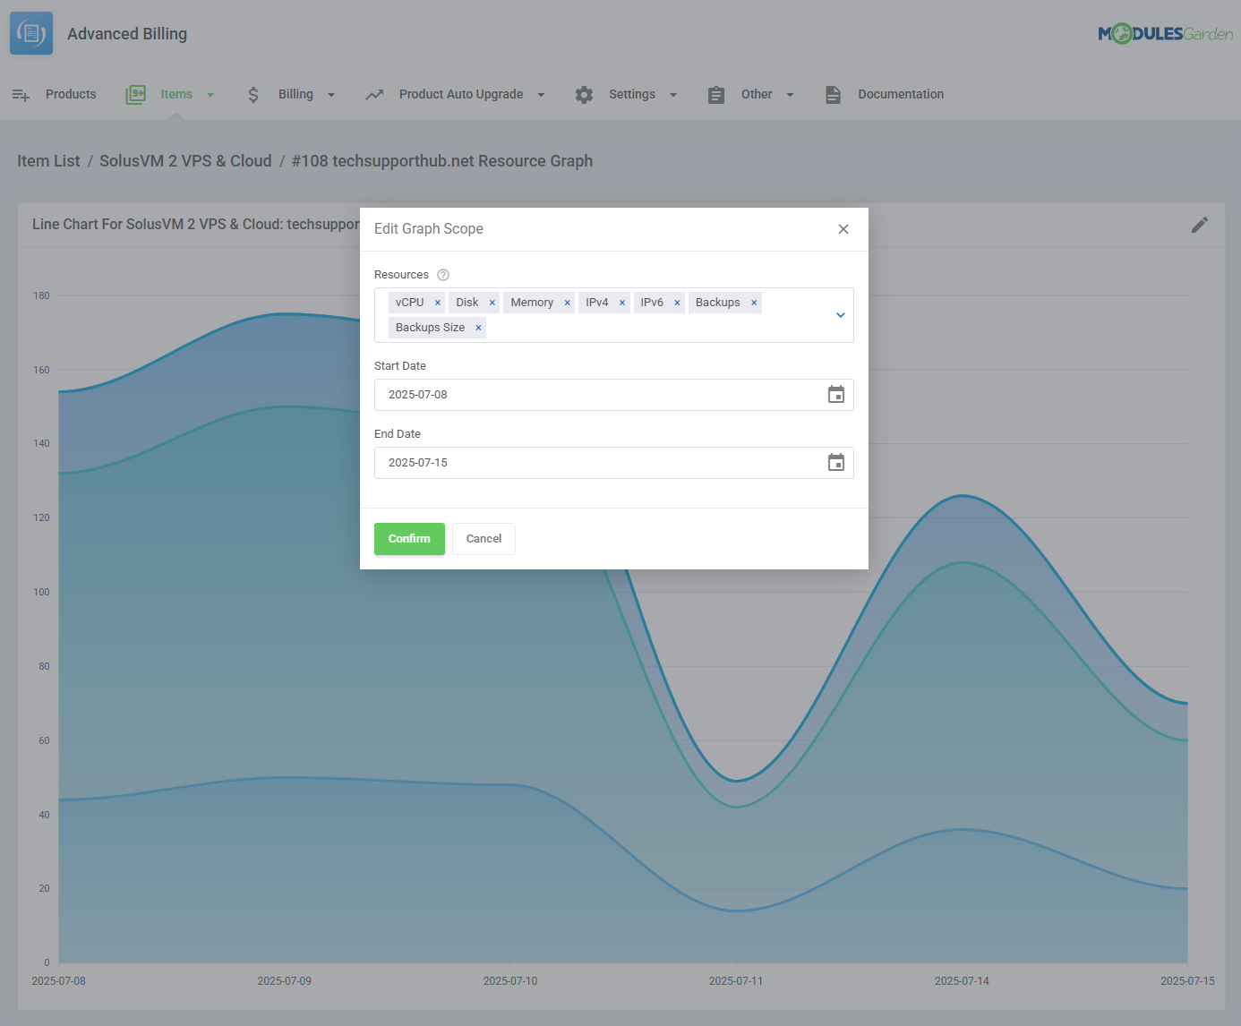1241x1026 pixels.
Task: Open the Other menu
Action: 756,95
